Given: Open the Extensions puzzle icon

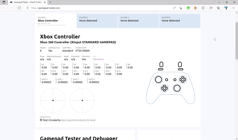Looking at the screenshot, I should (203, 8).
